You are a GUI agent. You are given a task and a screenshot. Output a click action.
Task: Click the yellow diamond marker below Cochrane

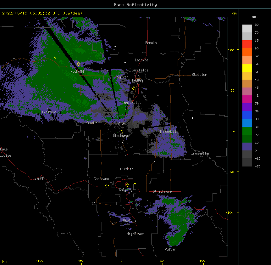107,186
